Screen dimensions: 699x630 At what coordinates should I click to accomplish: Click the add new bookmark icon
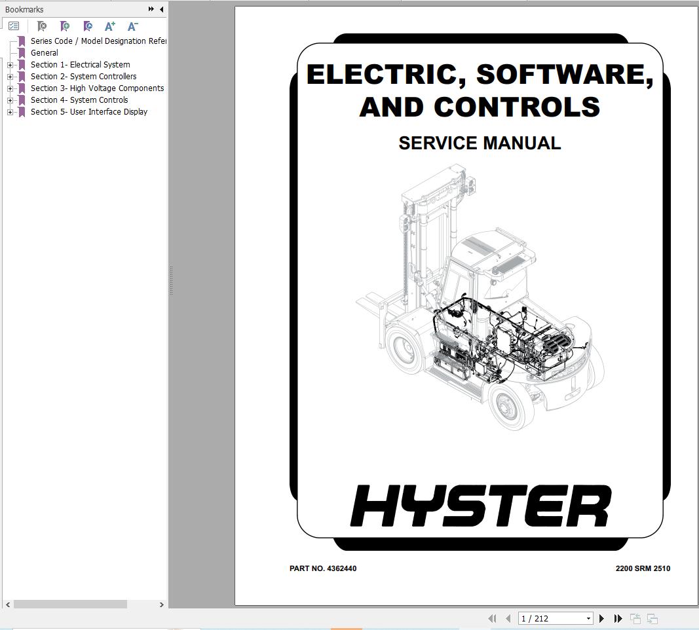(x=65, y=26)
